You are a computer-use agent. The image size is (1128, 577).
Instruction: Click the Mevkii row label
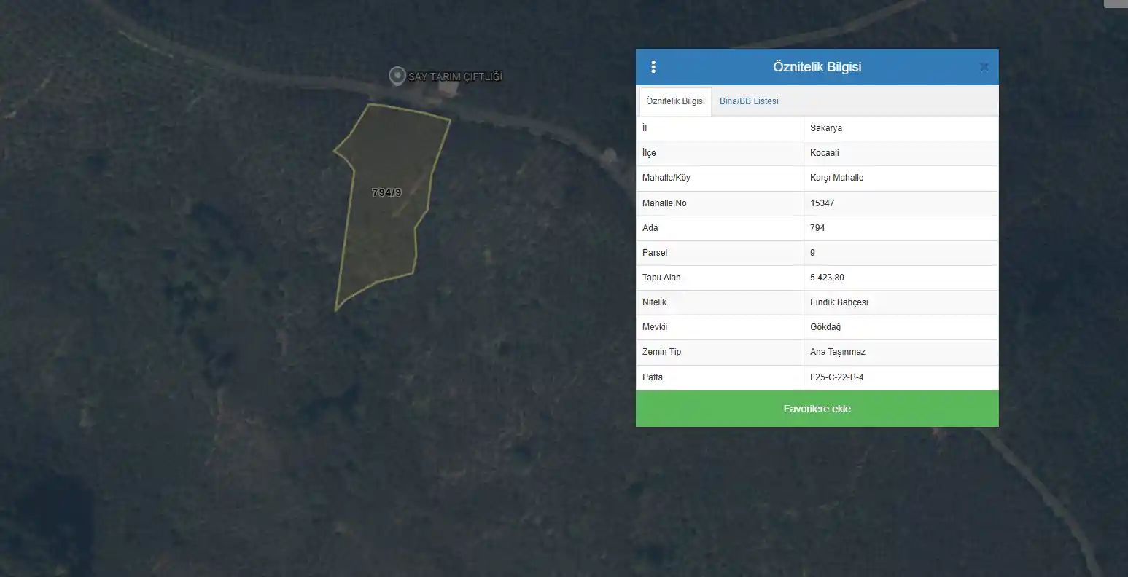point(655,327)
